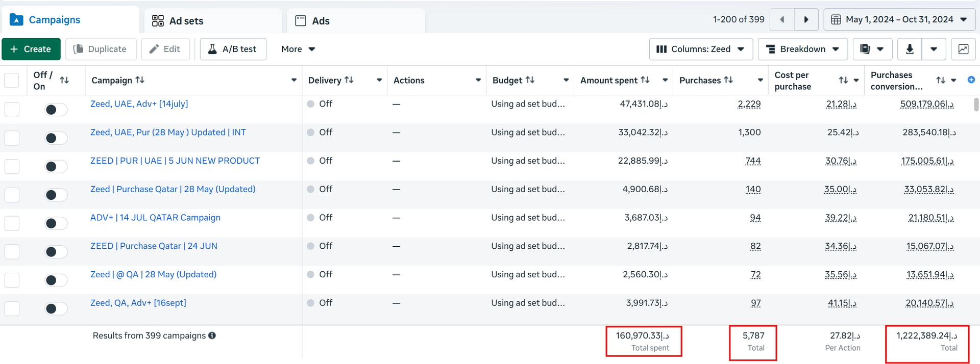Click info icon beside Results from 399 campaigns
The width and height of the screenshot is (980, 364).
(212, 335)
